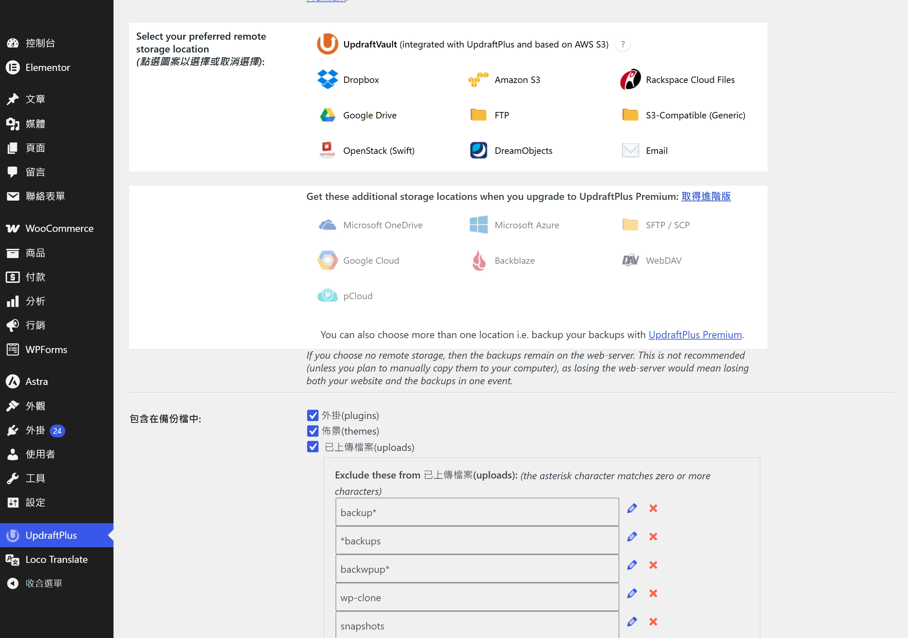The image size is (908, 638).
Task: Choose OpenStack (Swift) icon
Action: [327, 150]
